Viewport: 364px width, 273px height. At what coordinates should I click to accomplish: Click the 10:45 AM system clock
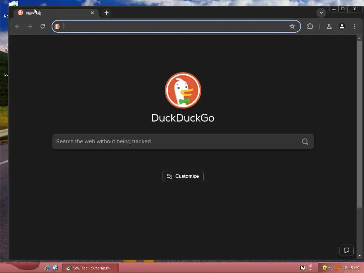[351, 268]
